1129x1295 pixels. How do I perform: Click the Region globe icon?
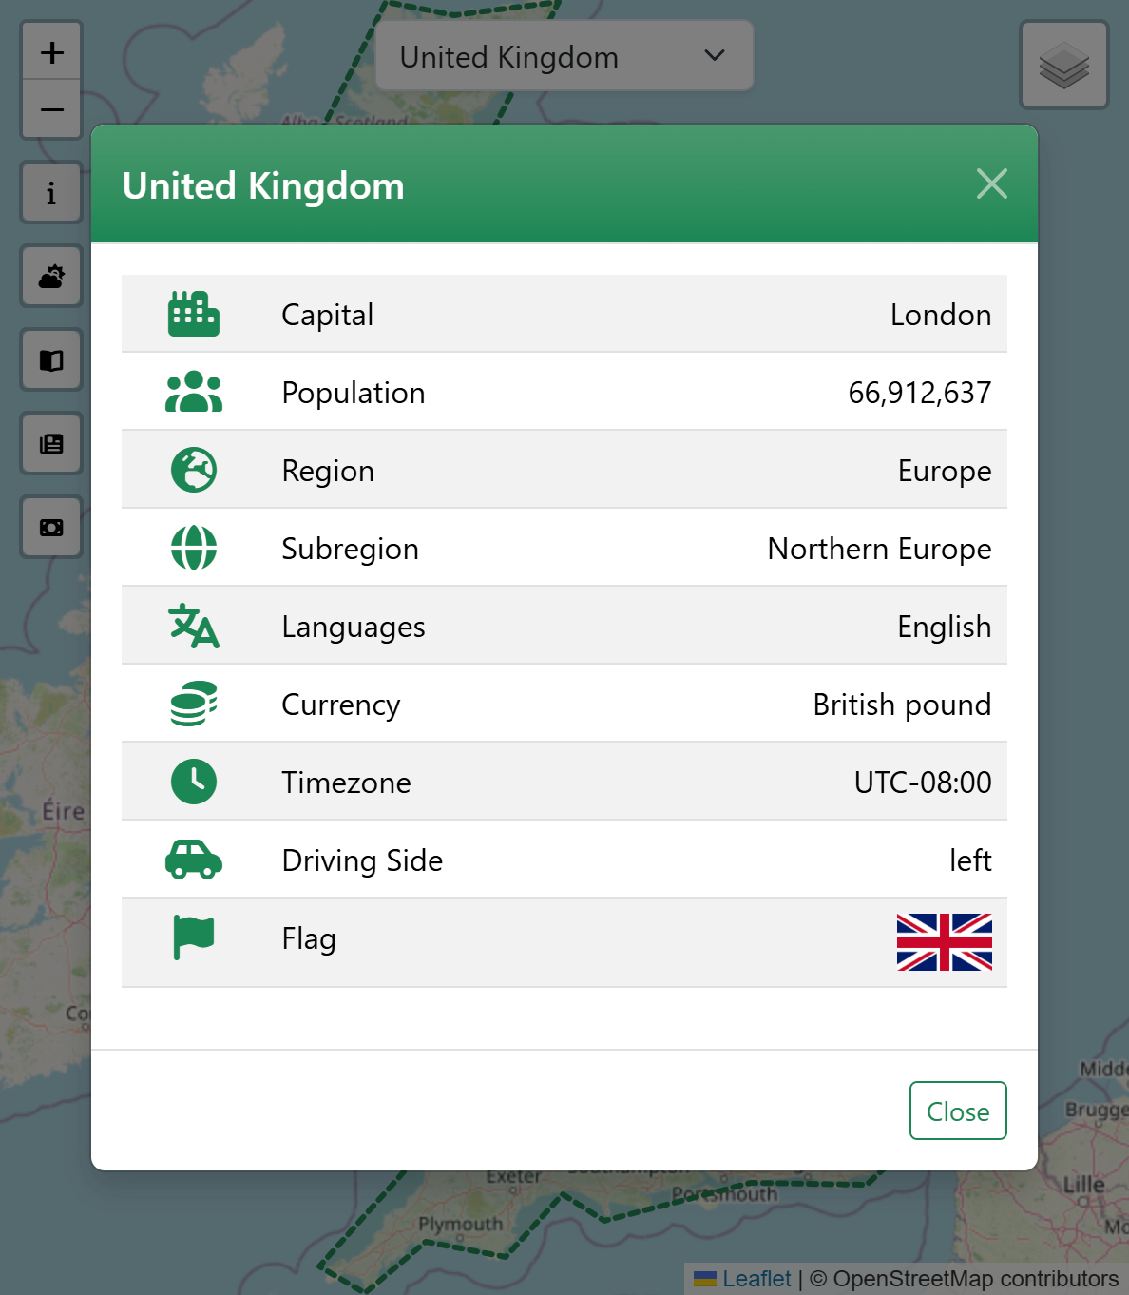(x=194, y=470)
